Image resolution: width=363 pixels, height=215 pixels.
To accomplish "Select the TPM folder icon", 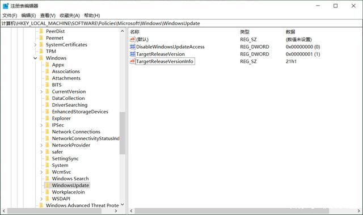I will point(41,51).
